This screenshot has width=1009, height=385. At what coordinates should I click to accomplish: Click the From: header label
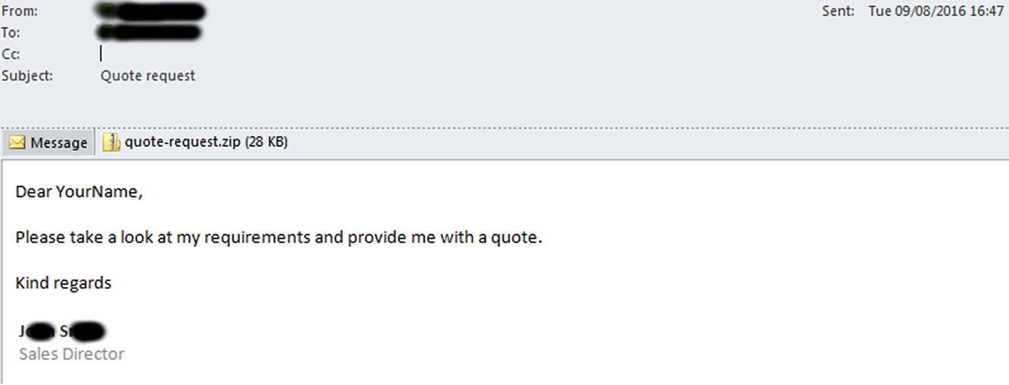[x=20, y=11]
